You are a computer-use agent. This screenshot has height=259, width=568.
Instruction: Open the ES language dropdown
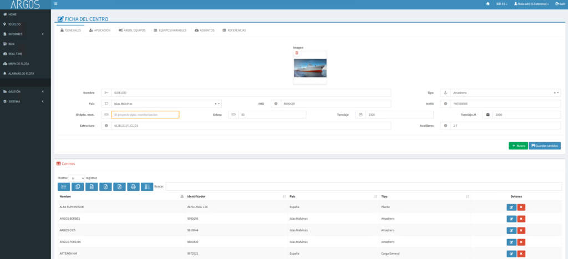point(501,4)
